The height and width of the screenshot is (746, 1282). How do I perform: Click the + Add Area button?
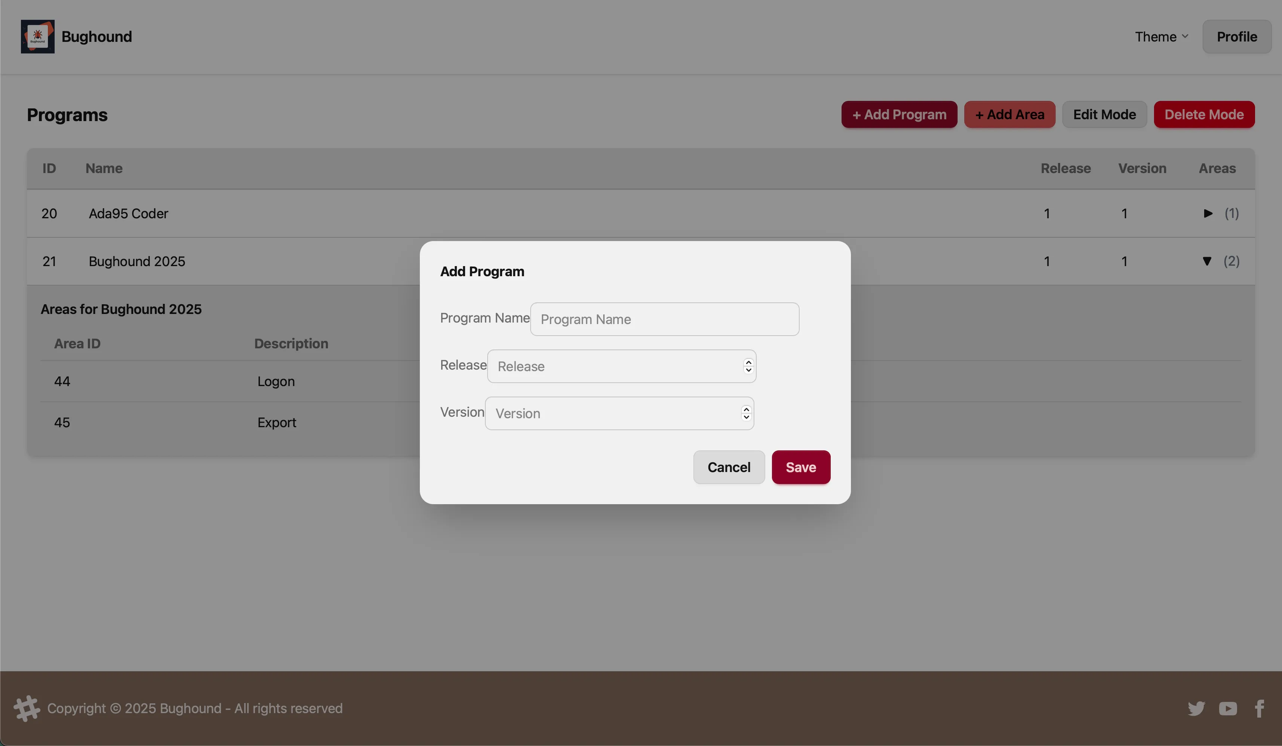pos(1009,114)
